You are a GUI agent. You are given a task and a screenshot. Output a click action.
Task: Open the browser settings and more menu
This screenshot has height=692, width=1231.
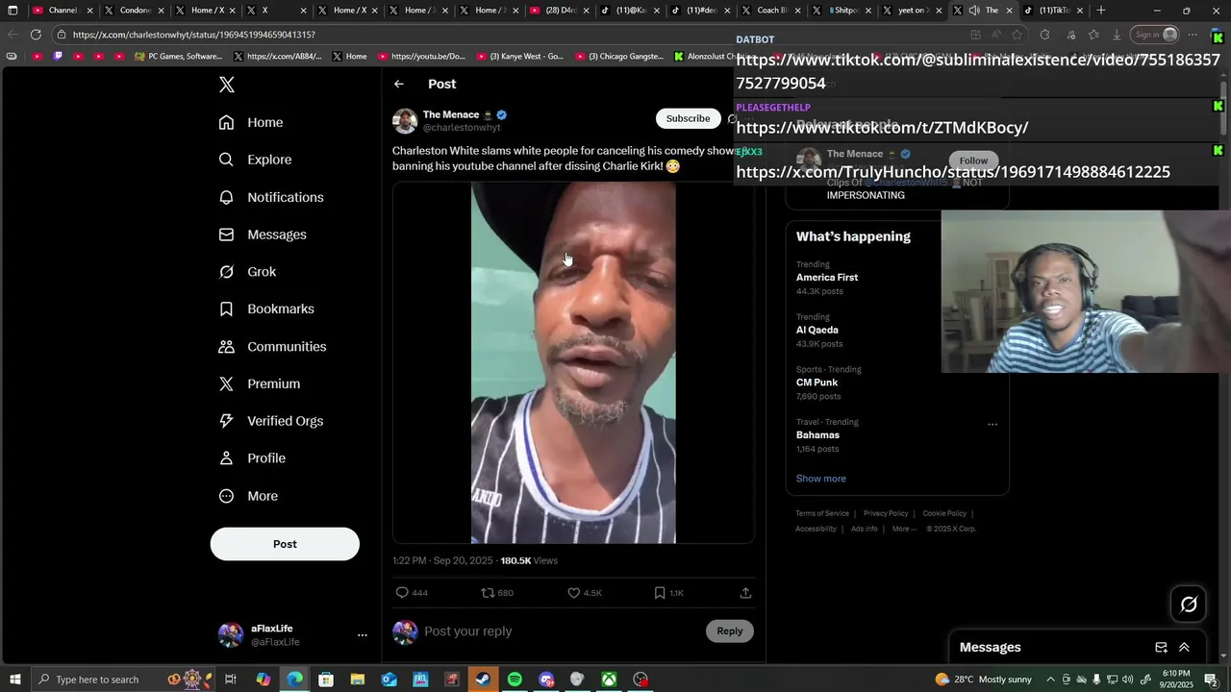(1193, 35)
